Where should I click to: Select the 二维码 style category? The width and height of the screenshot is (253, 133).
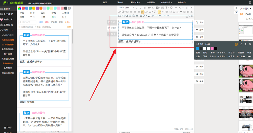(x=65, y=13)
